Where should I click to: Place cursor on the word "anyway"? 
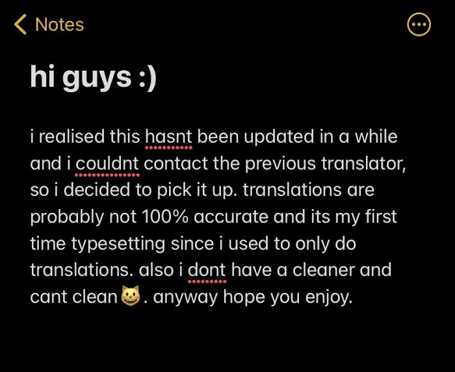(185, 297)
